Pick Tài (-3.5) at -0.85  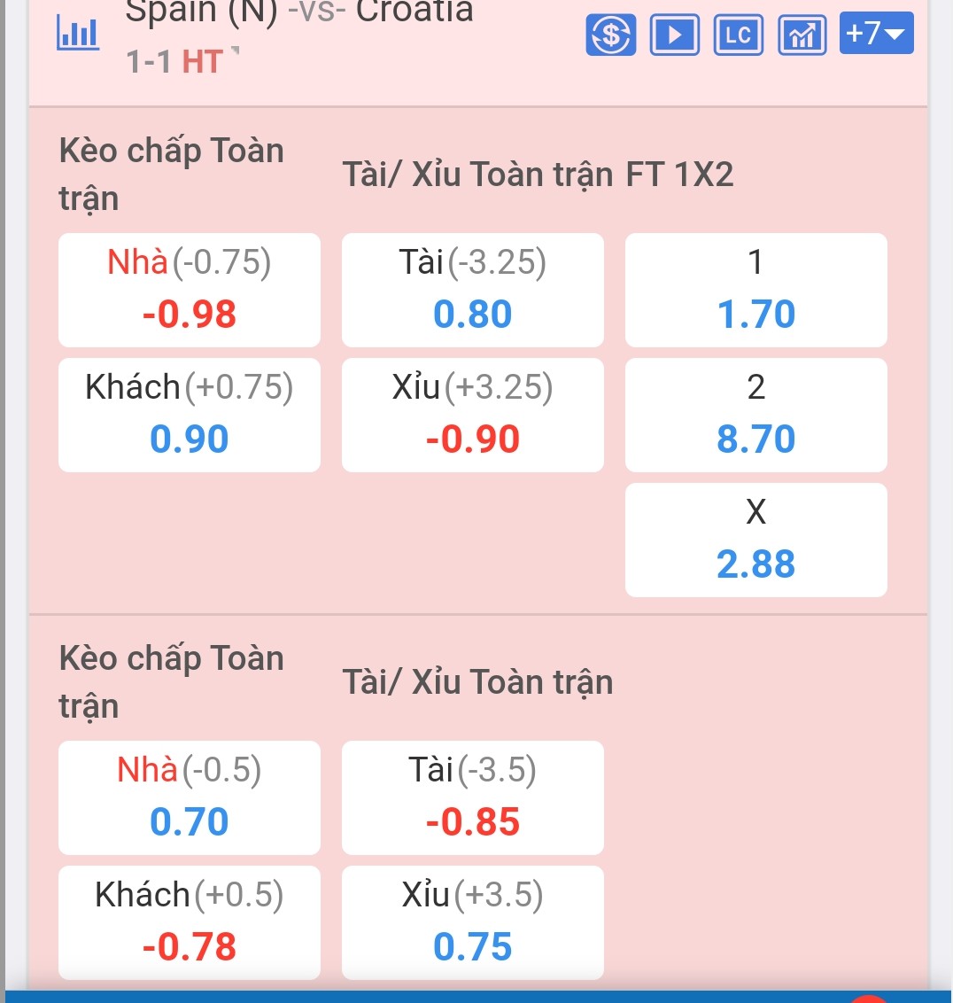click(473, 797)
